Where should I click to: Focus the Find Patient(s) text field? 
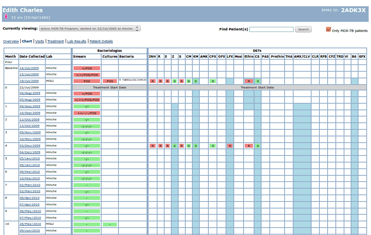(271, 30)
